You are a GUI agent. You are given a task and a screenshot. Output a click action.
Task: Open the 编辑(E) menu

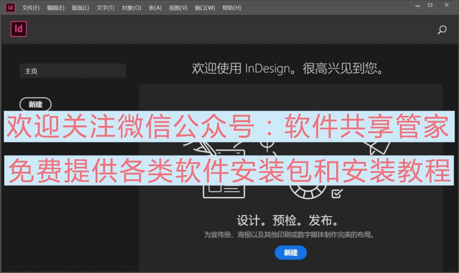[56, 8]
